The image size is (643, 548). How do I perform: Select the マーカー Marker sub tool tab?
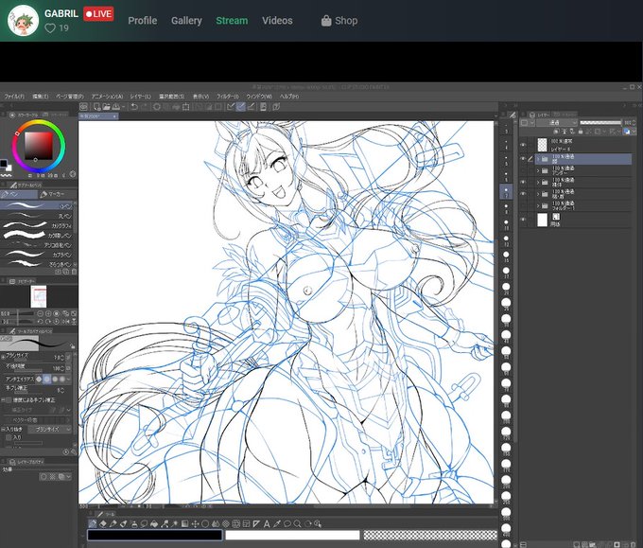58,194
